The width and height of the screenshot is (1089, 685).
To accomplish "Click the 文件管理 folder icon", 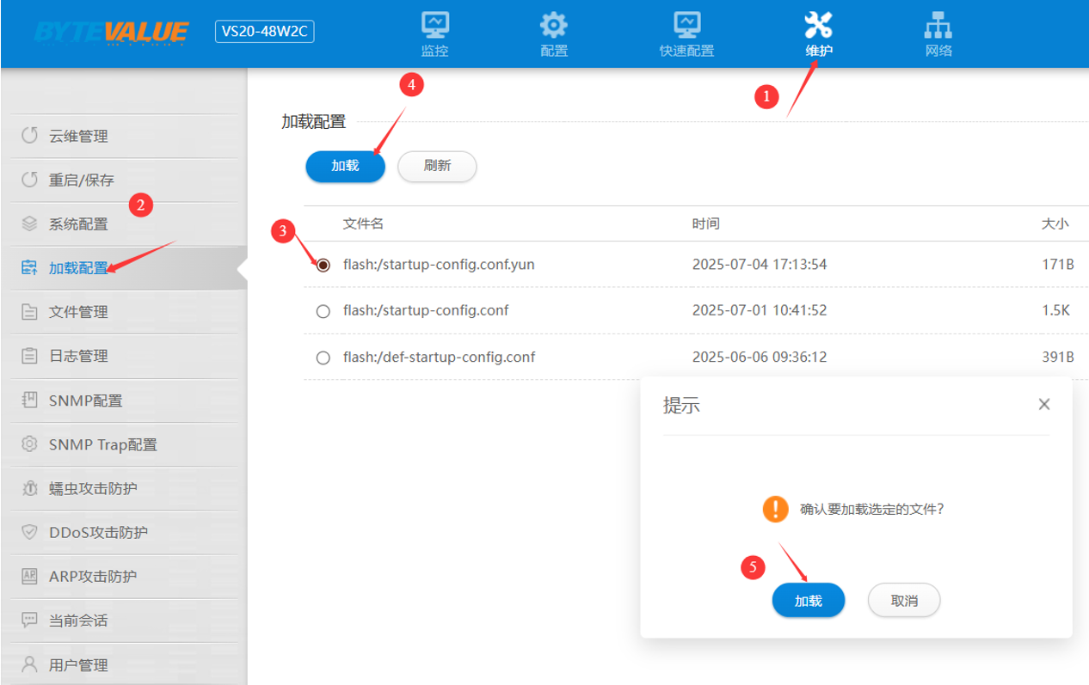I will point(30,312).
